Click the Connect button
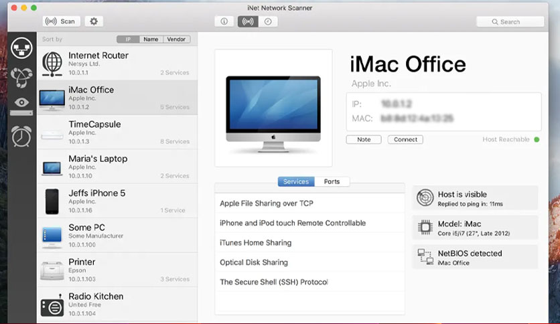560x324 pixels. [405, 139]
